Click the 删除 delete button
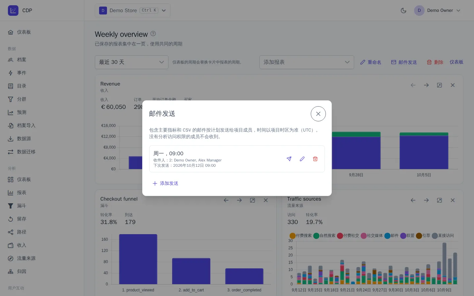This screenshot has height=296, width=474. pos(435,62)
